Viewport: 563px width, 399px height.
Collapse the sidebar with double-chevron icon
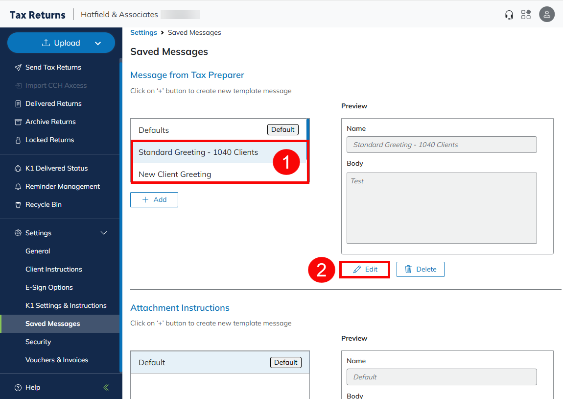[x=106, y=388]
